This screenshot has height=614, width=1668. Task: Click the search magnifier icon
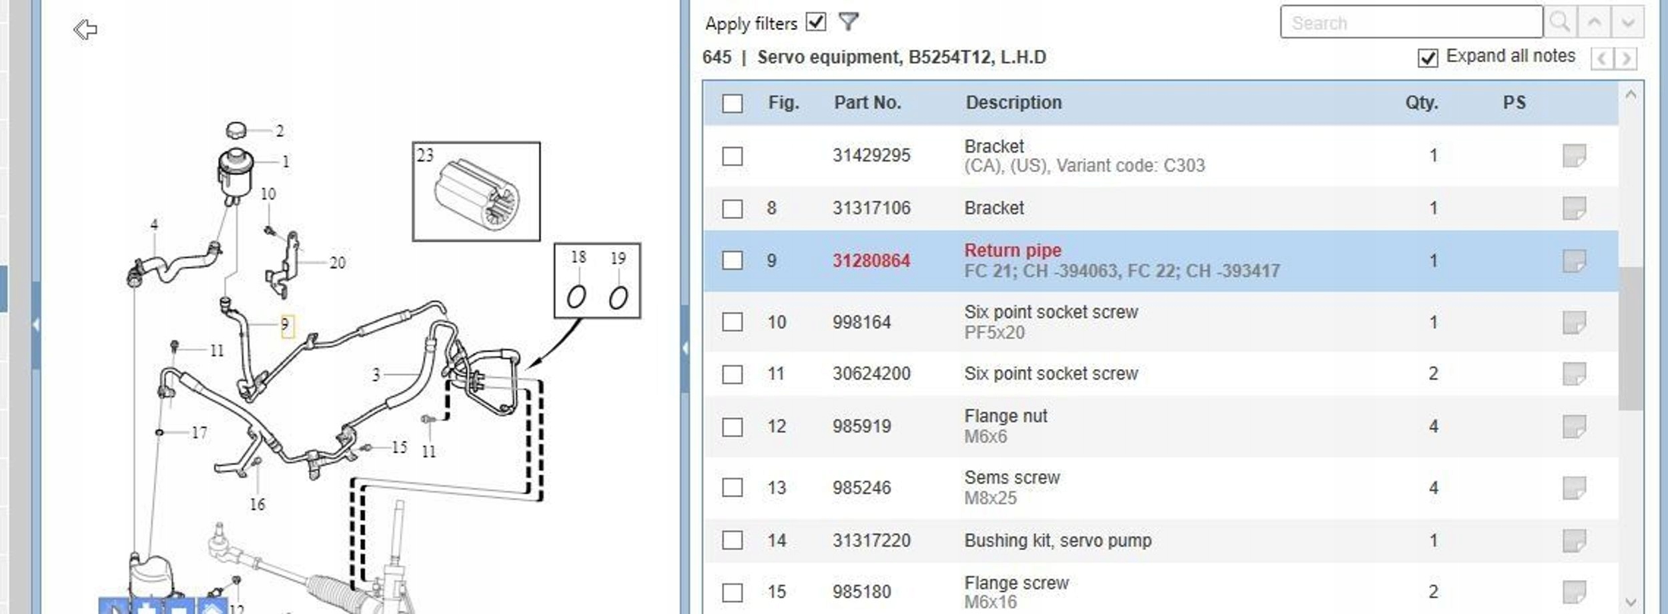(x=1560, y=22)
